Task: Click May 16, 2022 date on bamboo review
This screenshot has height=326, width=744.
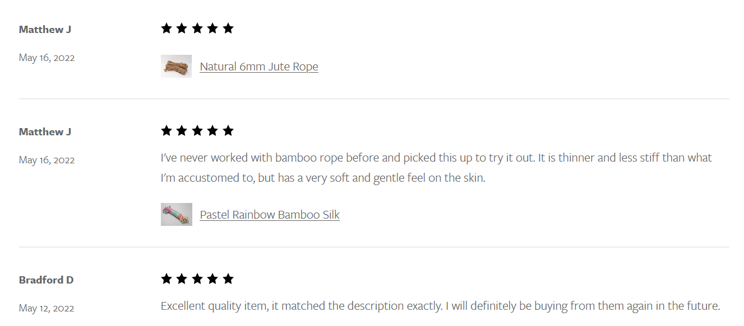Action: point(47,160)
